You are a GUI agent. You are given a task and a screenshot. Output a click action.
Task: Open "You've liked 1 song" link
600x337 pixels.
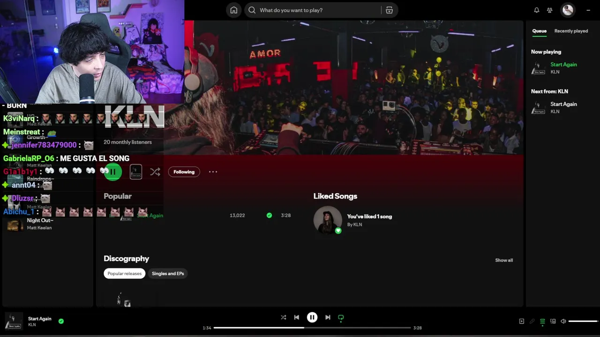[x=369, y=217]
